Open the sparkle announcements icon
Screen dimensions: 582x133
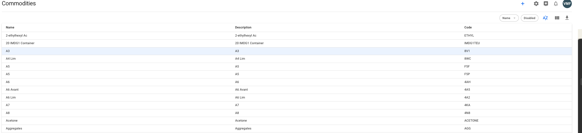tap(546, 4)
